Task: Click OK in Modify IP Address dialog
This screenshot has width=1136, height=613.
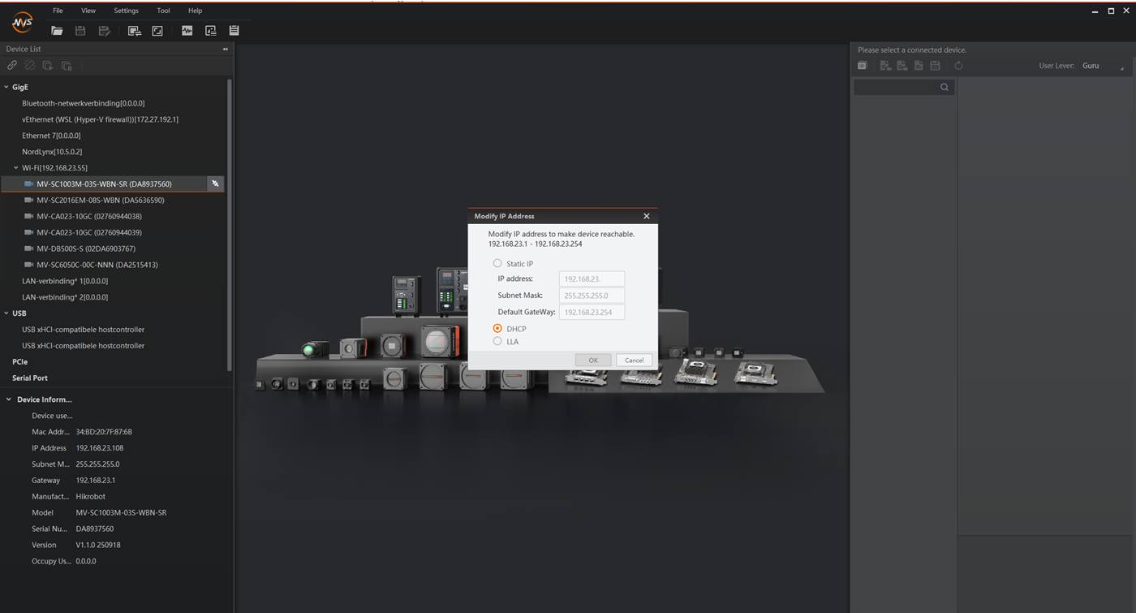Action: (593, 360)
